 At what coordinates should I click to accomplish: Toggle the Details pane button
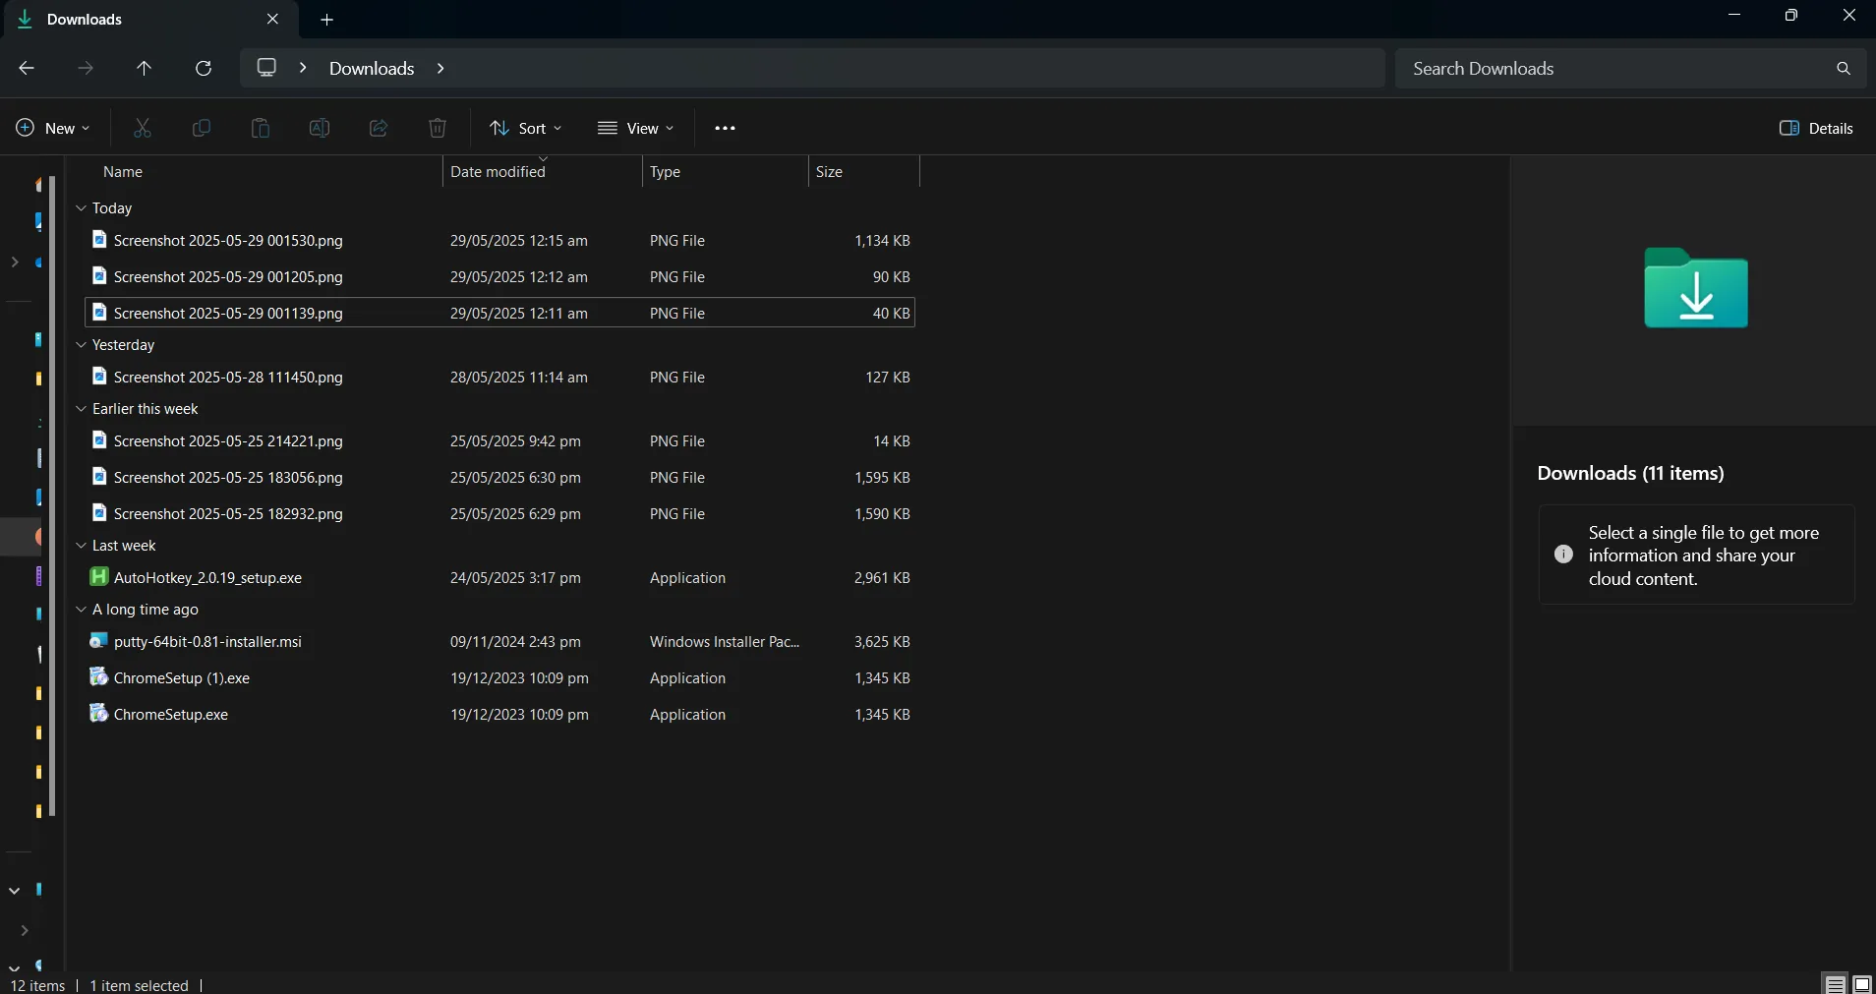pos(1816,128)
